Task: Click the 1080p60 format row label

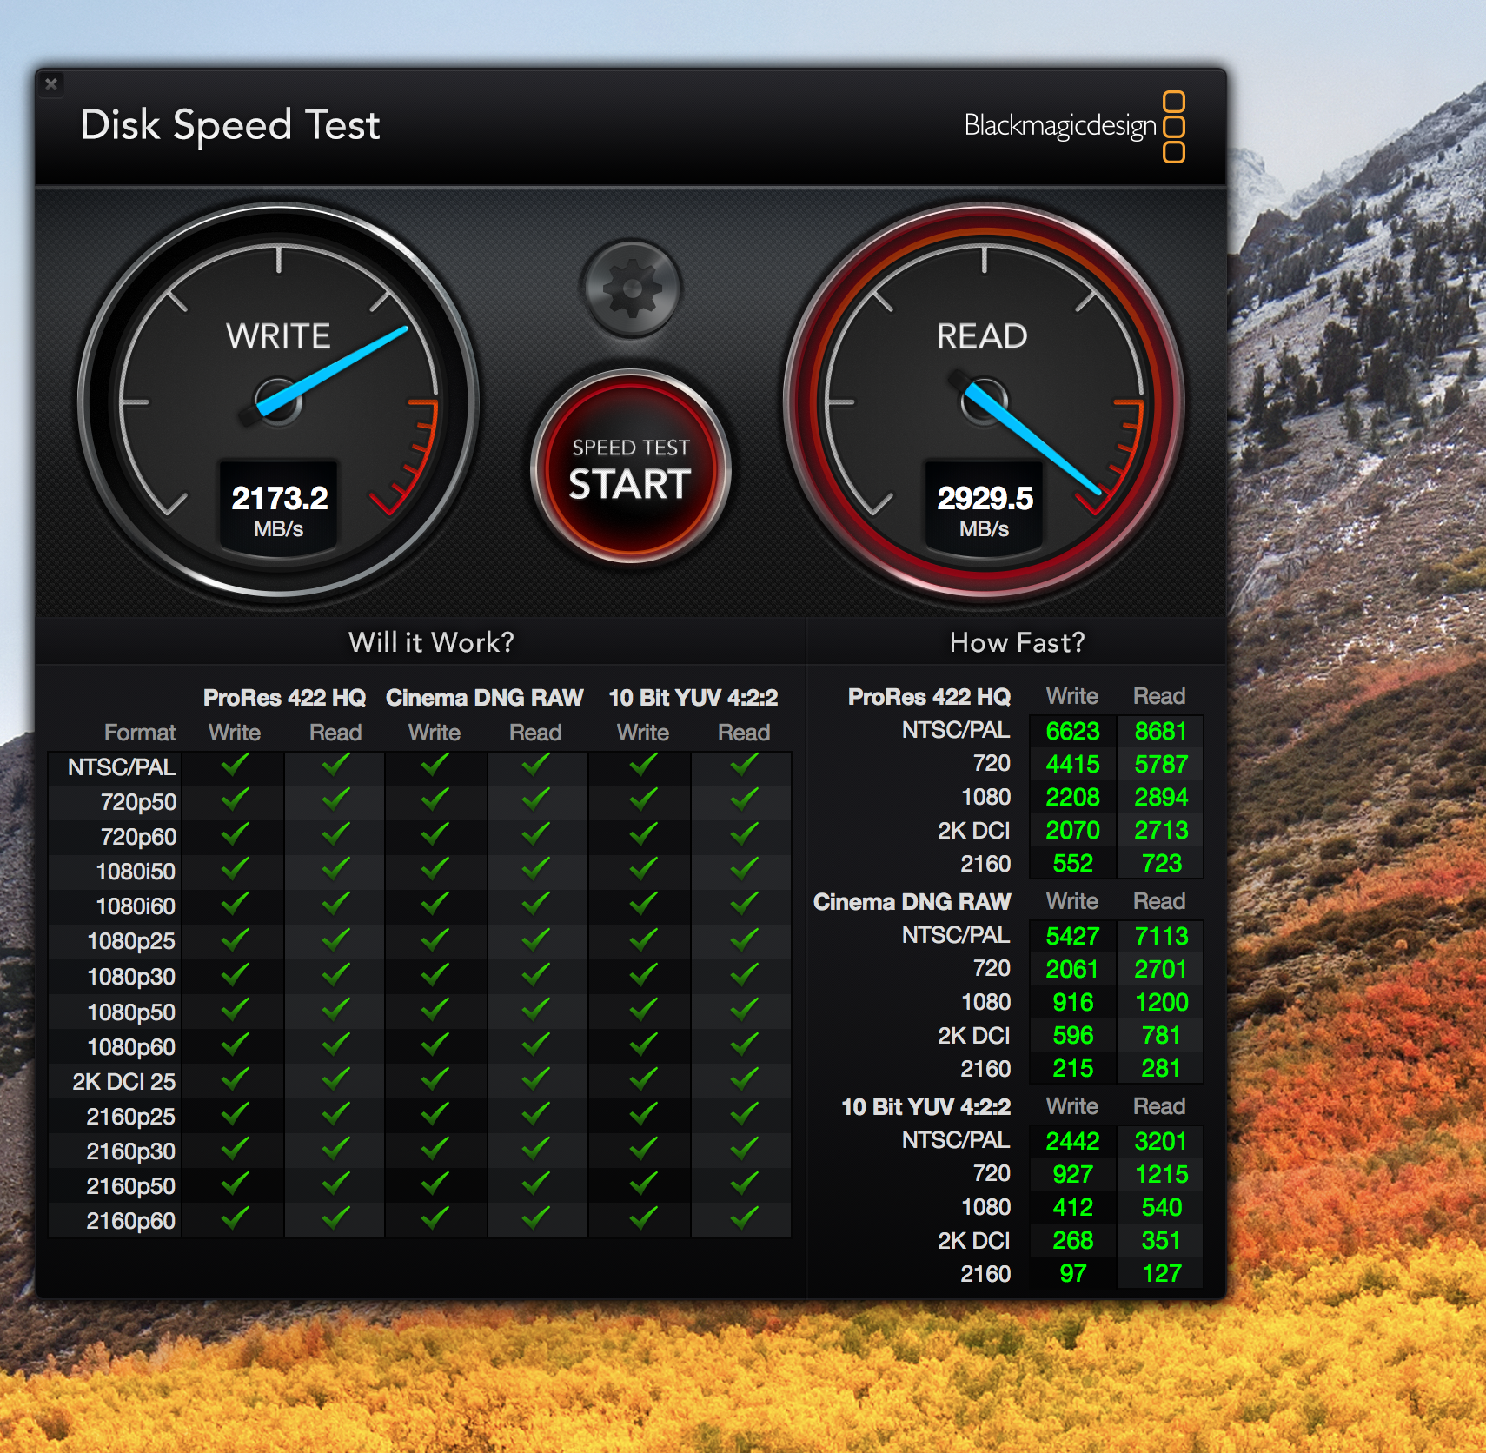Action: click(x=131, y=1047)
